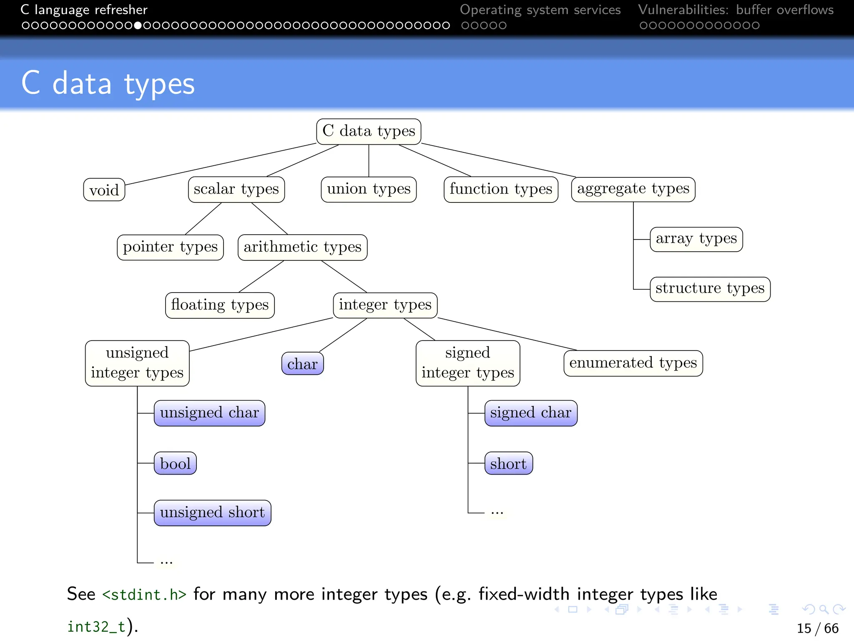This screenshot has height=641, width=854.
Task: Click the stdint.h header text
Action: (144, 595)
